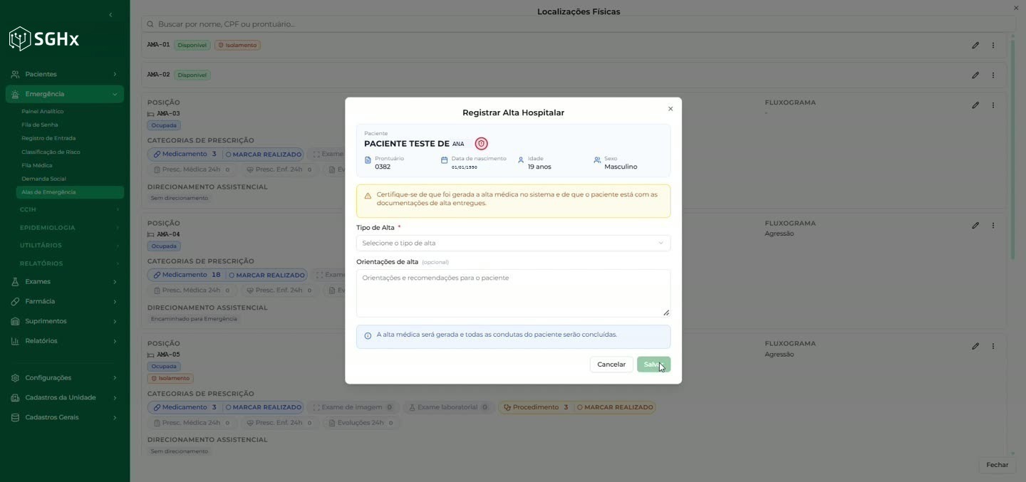1026x482 pixels.
Task: Open Painel Analítico in the sidebar
Action: [x=43, y=112]
